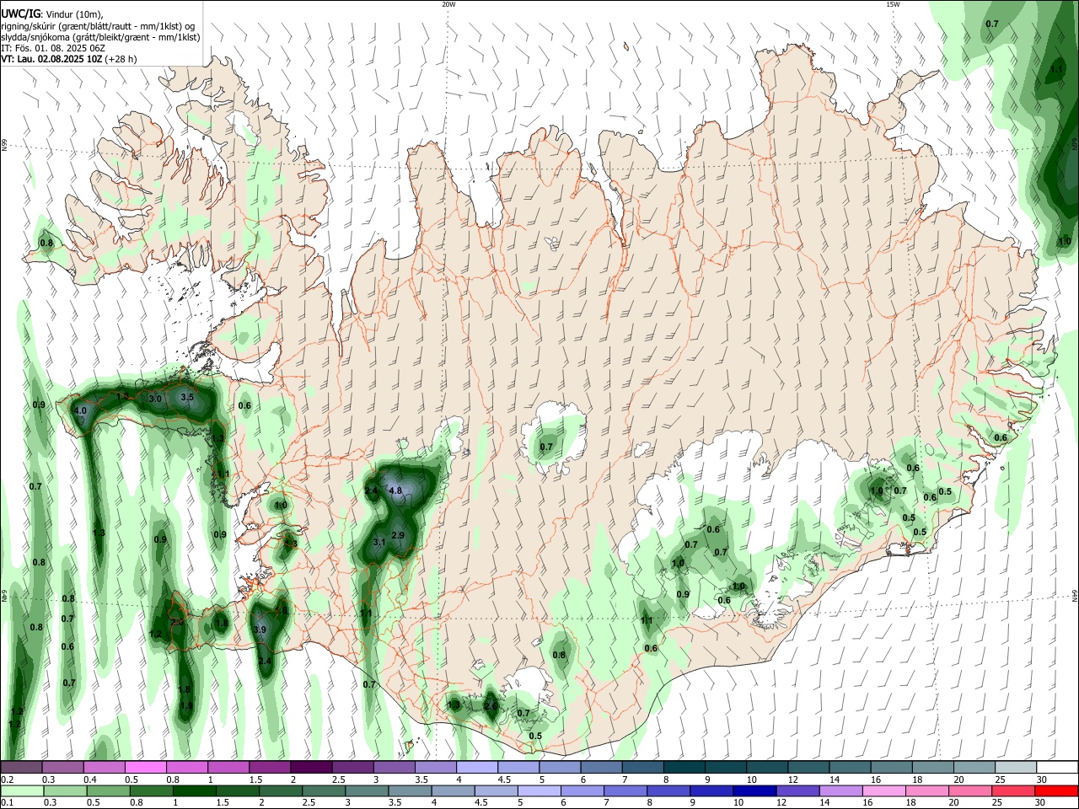Select the '30' label in the upper legend row

click(1042, 780)
